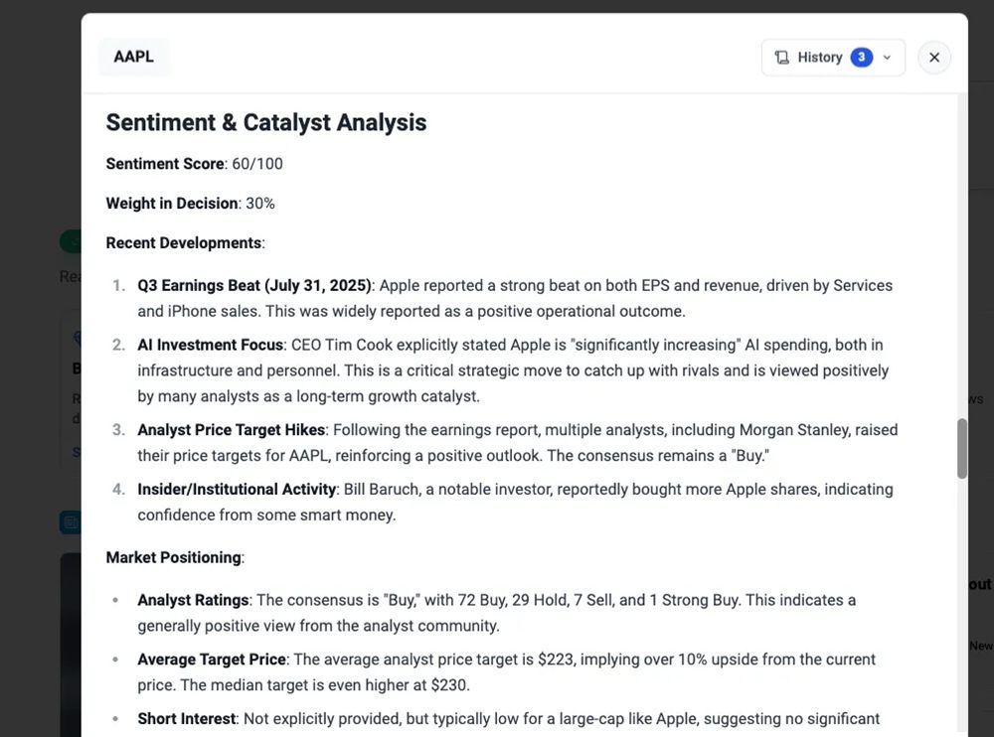Click the History scroll icon
This screenshot has height=737, width=994.
(x=782, y=58)
